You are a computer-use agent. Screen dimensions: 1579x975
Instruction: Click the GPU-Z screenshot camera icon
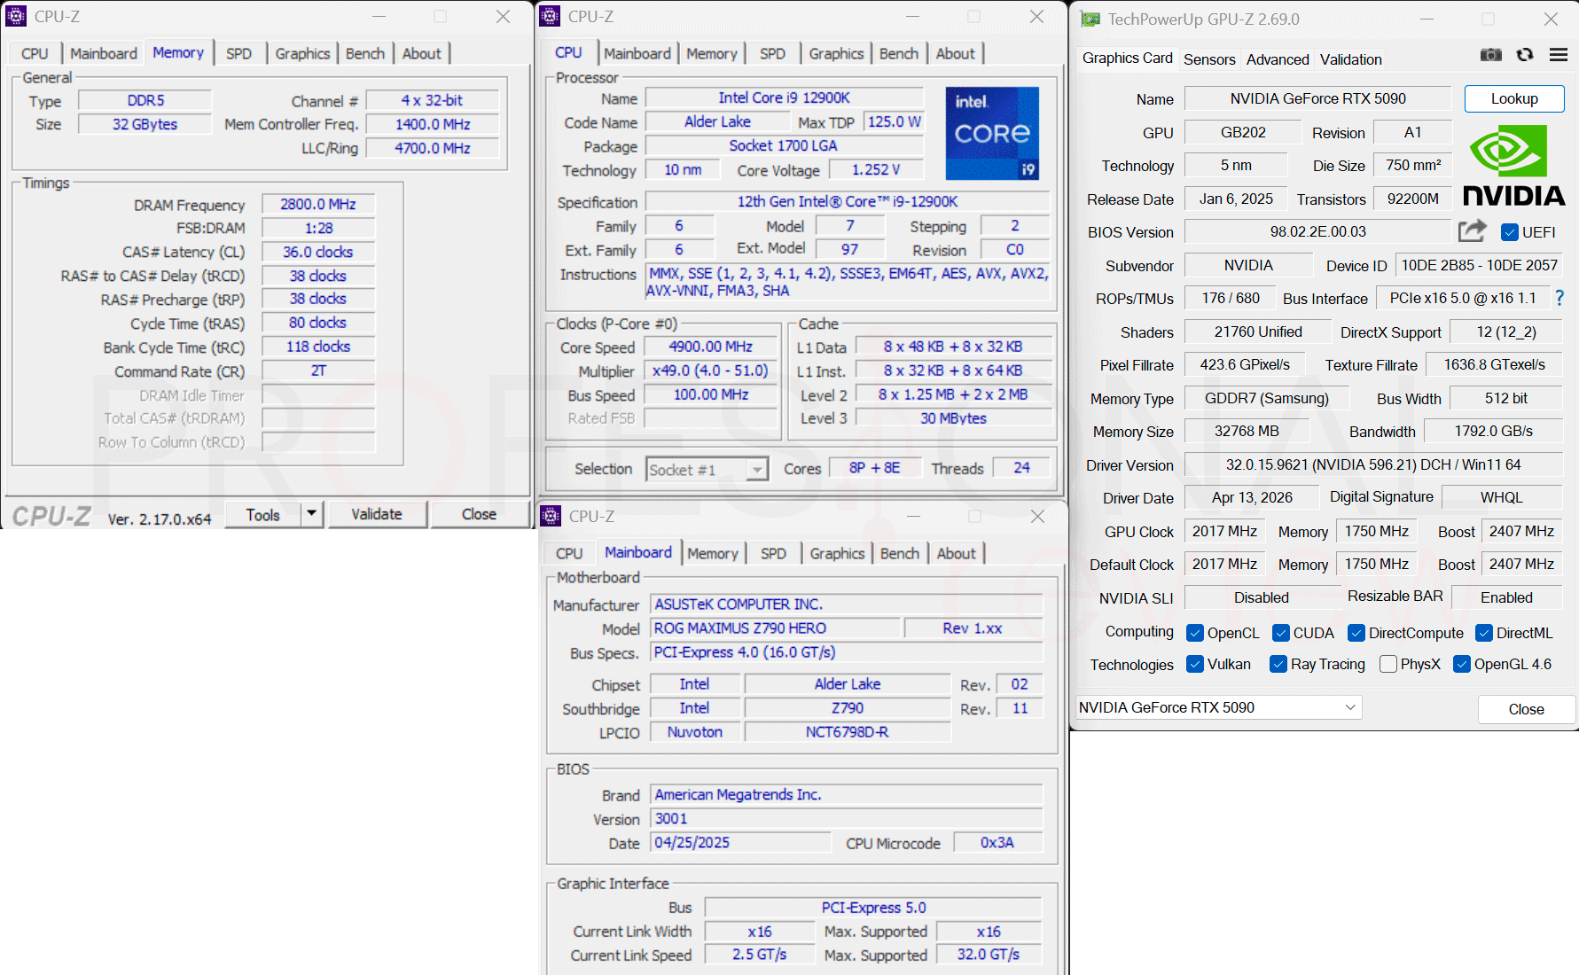point(1491,55)
